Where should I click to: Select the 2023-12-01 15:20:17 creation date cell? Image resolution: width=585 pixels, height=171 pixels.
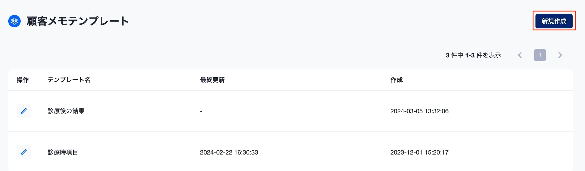tap(419, 152)
